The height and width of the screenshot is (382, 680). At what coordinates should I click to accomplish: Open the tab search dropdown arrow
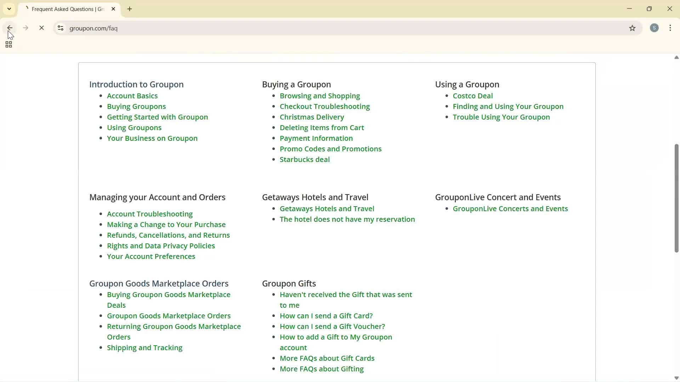coord(9,8)
